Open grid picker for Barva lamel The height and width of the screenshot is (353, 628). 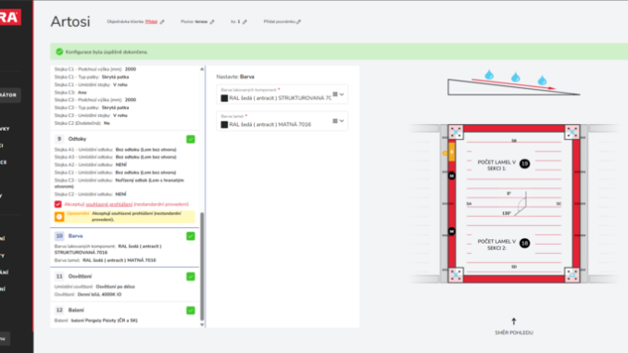click(x=334, y=121)
